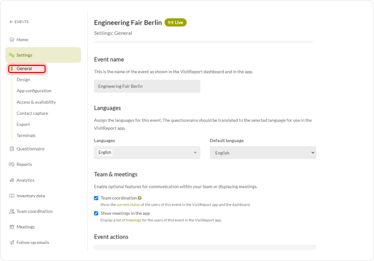Expand the Default language dropdown
Screen dimensions: 374x261
click(263, 153)
